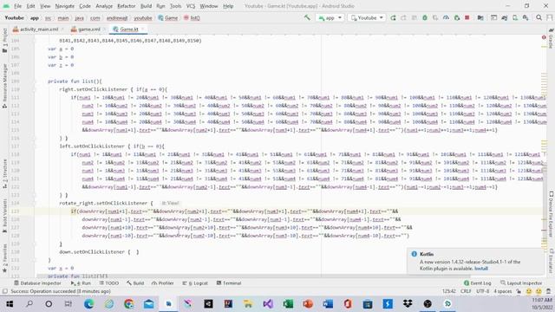Open the TODO tool window

(109, 283)
